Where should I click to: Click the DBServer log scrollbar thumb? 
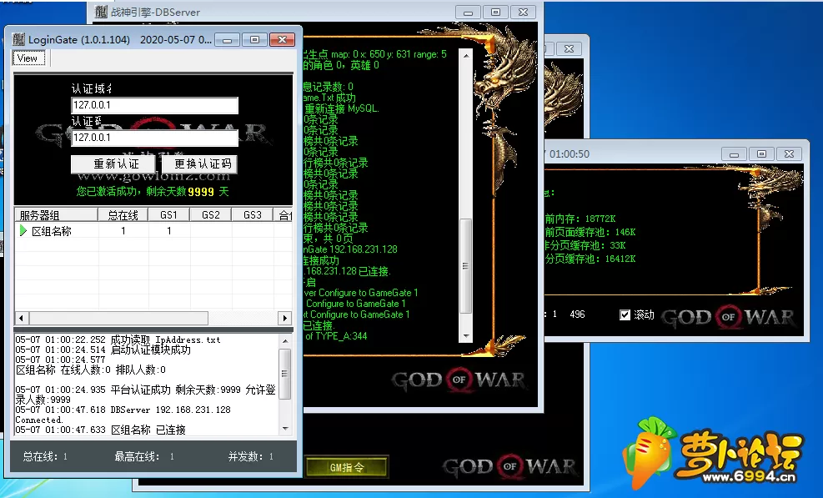(x=465, y=266)
